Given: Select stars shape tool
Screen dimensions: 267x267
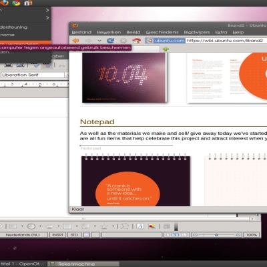Looking at the screenshot, I should pyautogui.click(x=104, y=226).
